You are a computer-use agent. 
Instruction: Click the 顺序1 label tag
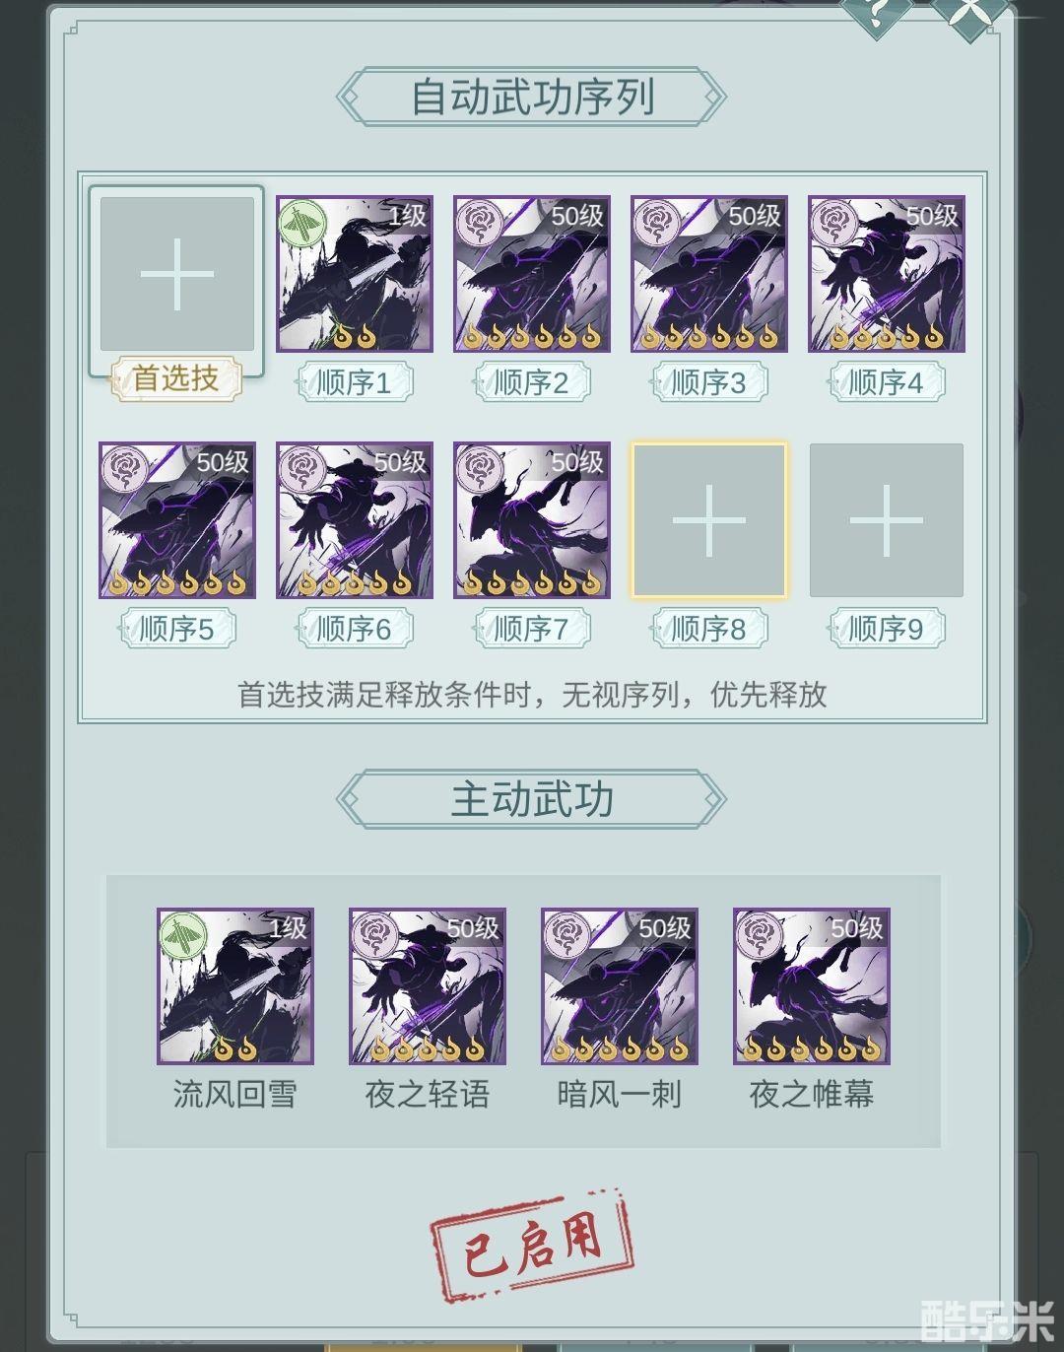click(x=355, y=382)
